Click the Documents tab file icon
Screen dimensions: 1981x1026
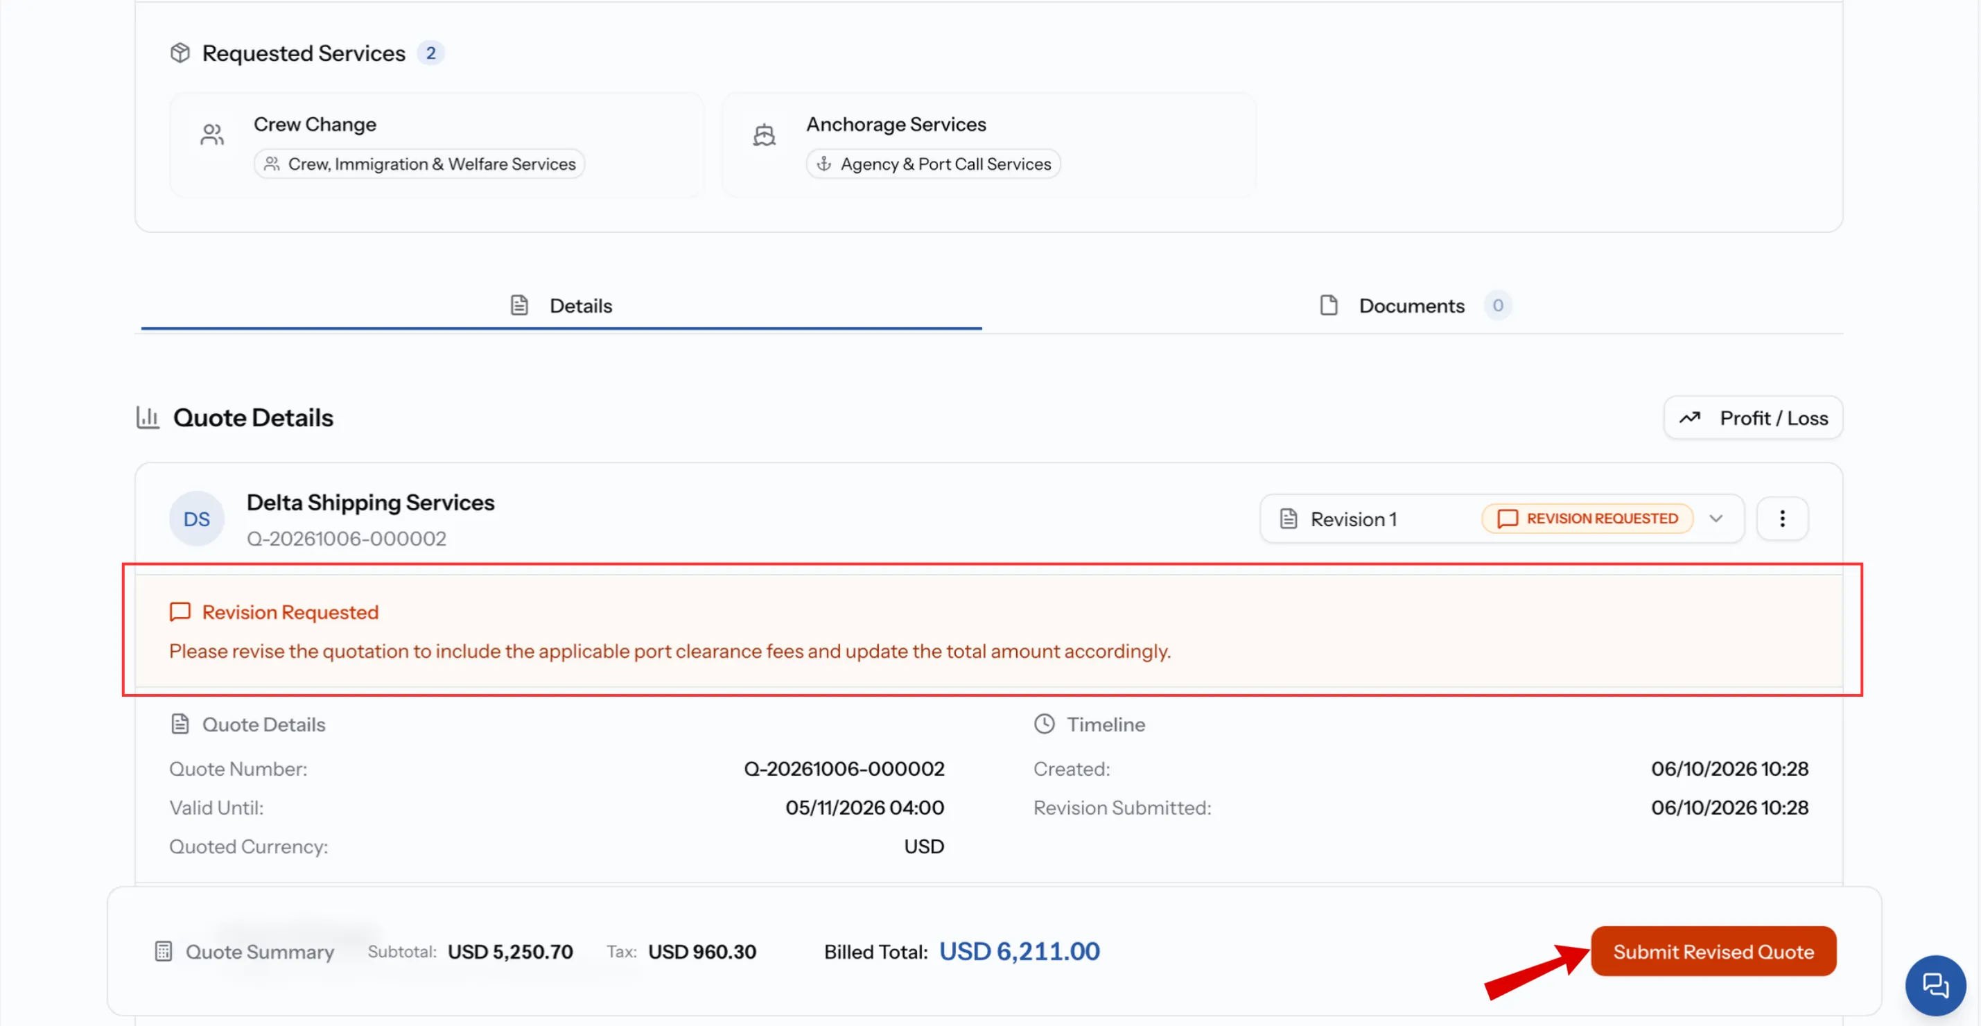pos(1329,305)
